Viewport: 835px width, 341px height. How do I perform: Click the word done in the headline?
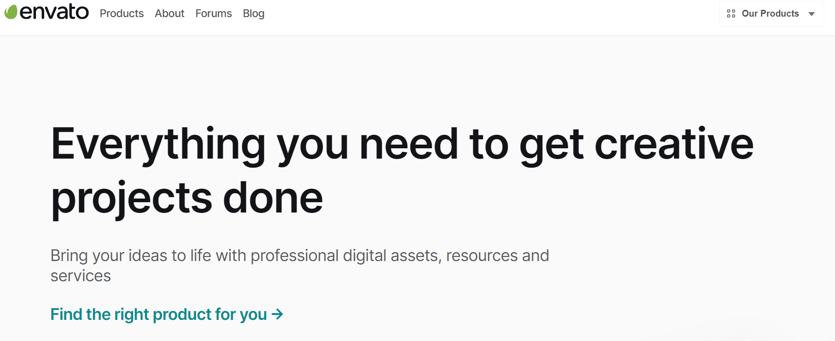click(x=273, y=199)
